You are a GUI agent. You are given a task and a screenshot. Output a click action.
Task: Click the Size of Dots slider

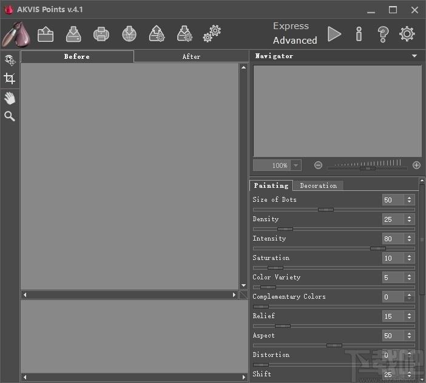click(334, 210)
